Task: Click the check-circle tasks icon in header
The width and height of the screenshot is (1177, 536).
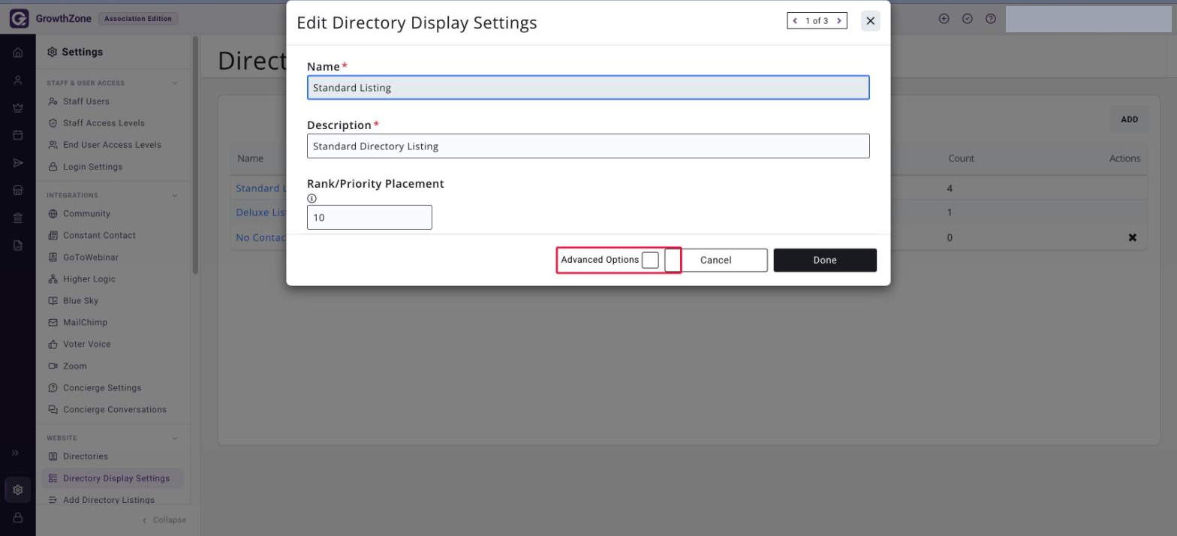Action: coord(968,19)
